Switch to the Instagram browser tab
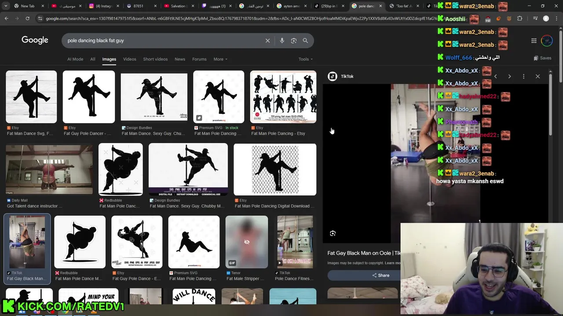 click(x=104, y=6)
